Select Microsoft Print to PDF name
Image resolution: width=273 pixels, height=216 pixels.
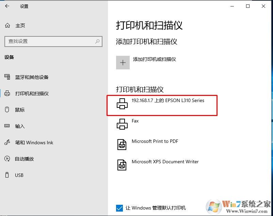pos(155,141)
